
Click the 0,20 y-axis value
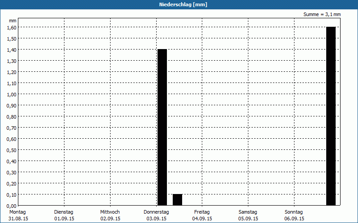(12, 184)
